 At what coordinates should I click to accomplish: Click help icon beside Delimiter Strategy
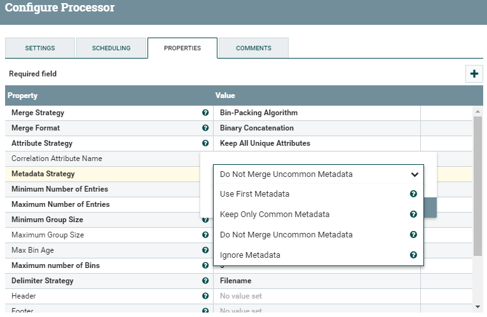[x=205, y=281]
